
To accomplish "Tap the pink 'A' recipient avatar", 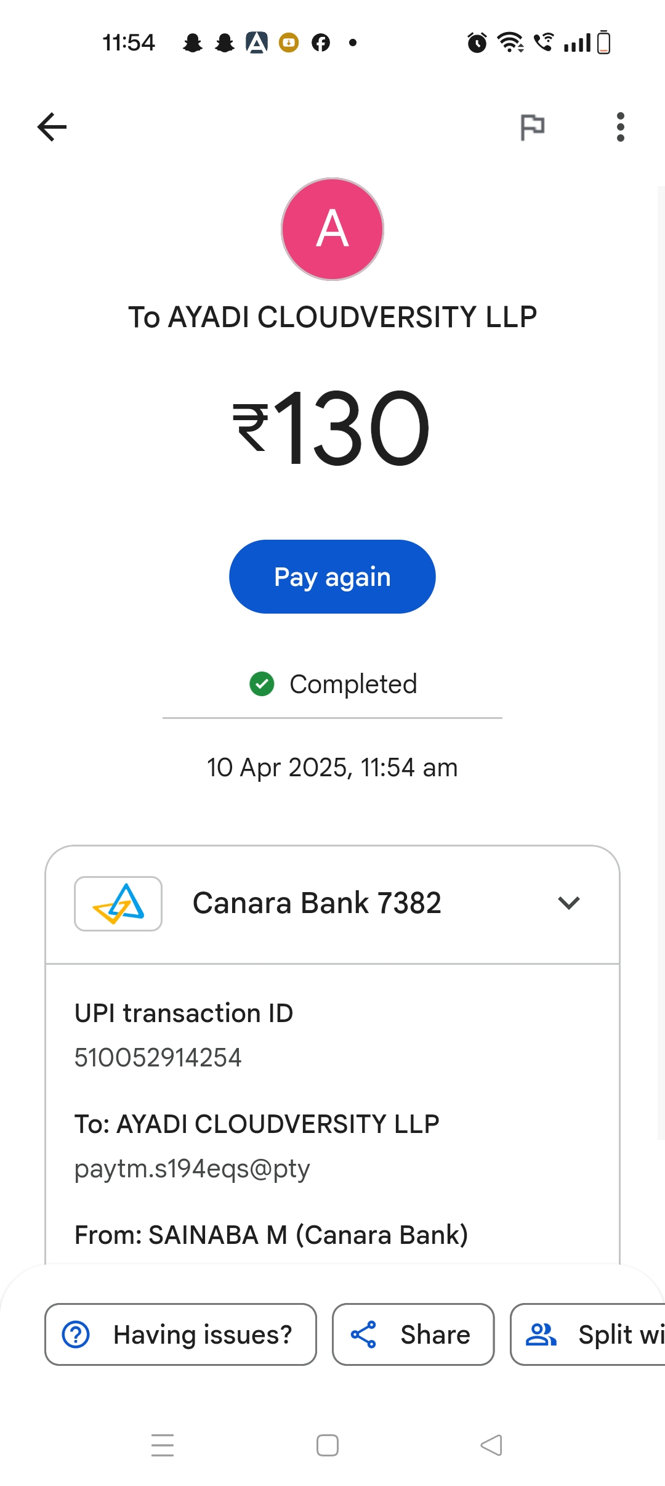I will [x=332, y=229].
